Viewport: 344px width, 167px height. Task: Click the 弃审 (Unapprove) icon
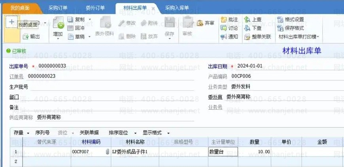(200, 23)
